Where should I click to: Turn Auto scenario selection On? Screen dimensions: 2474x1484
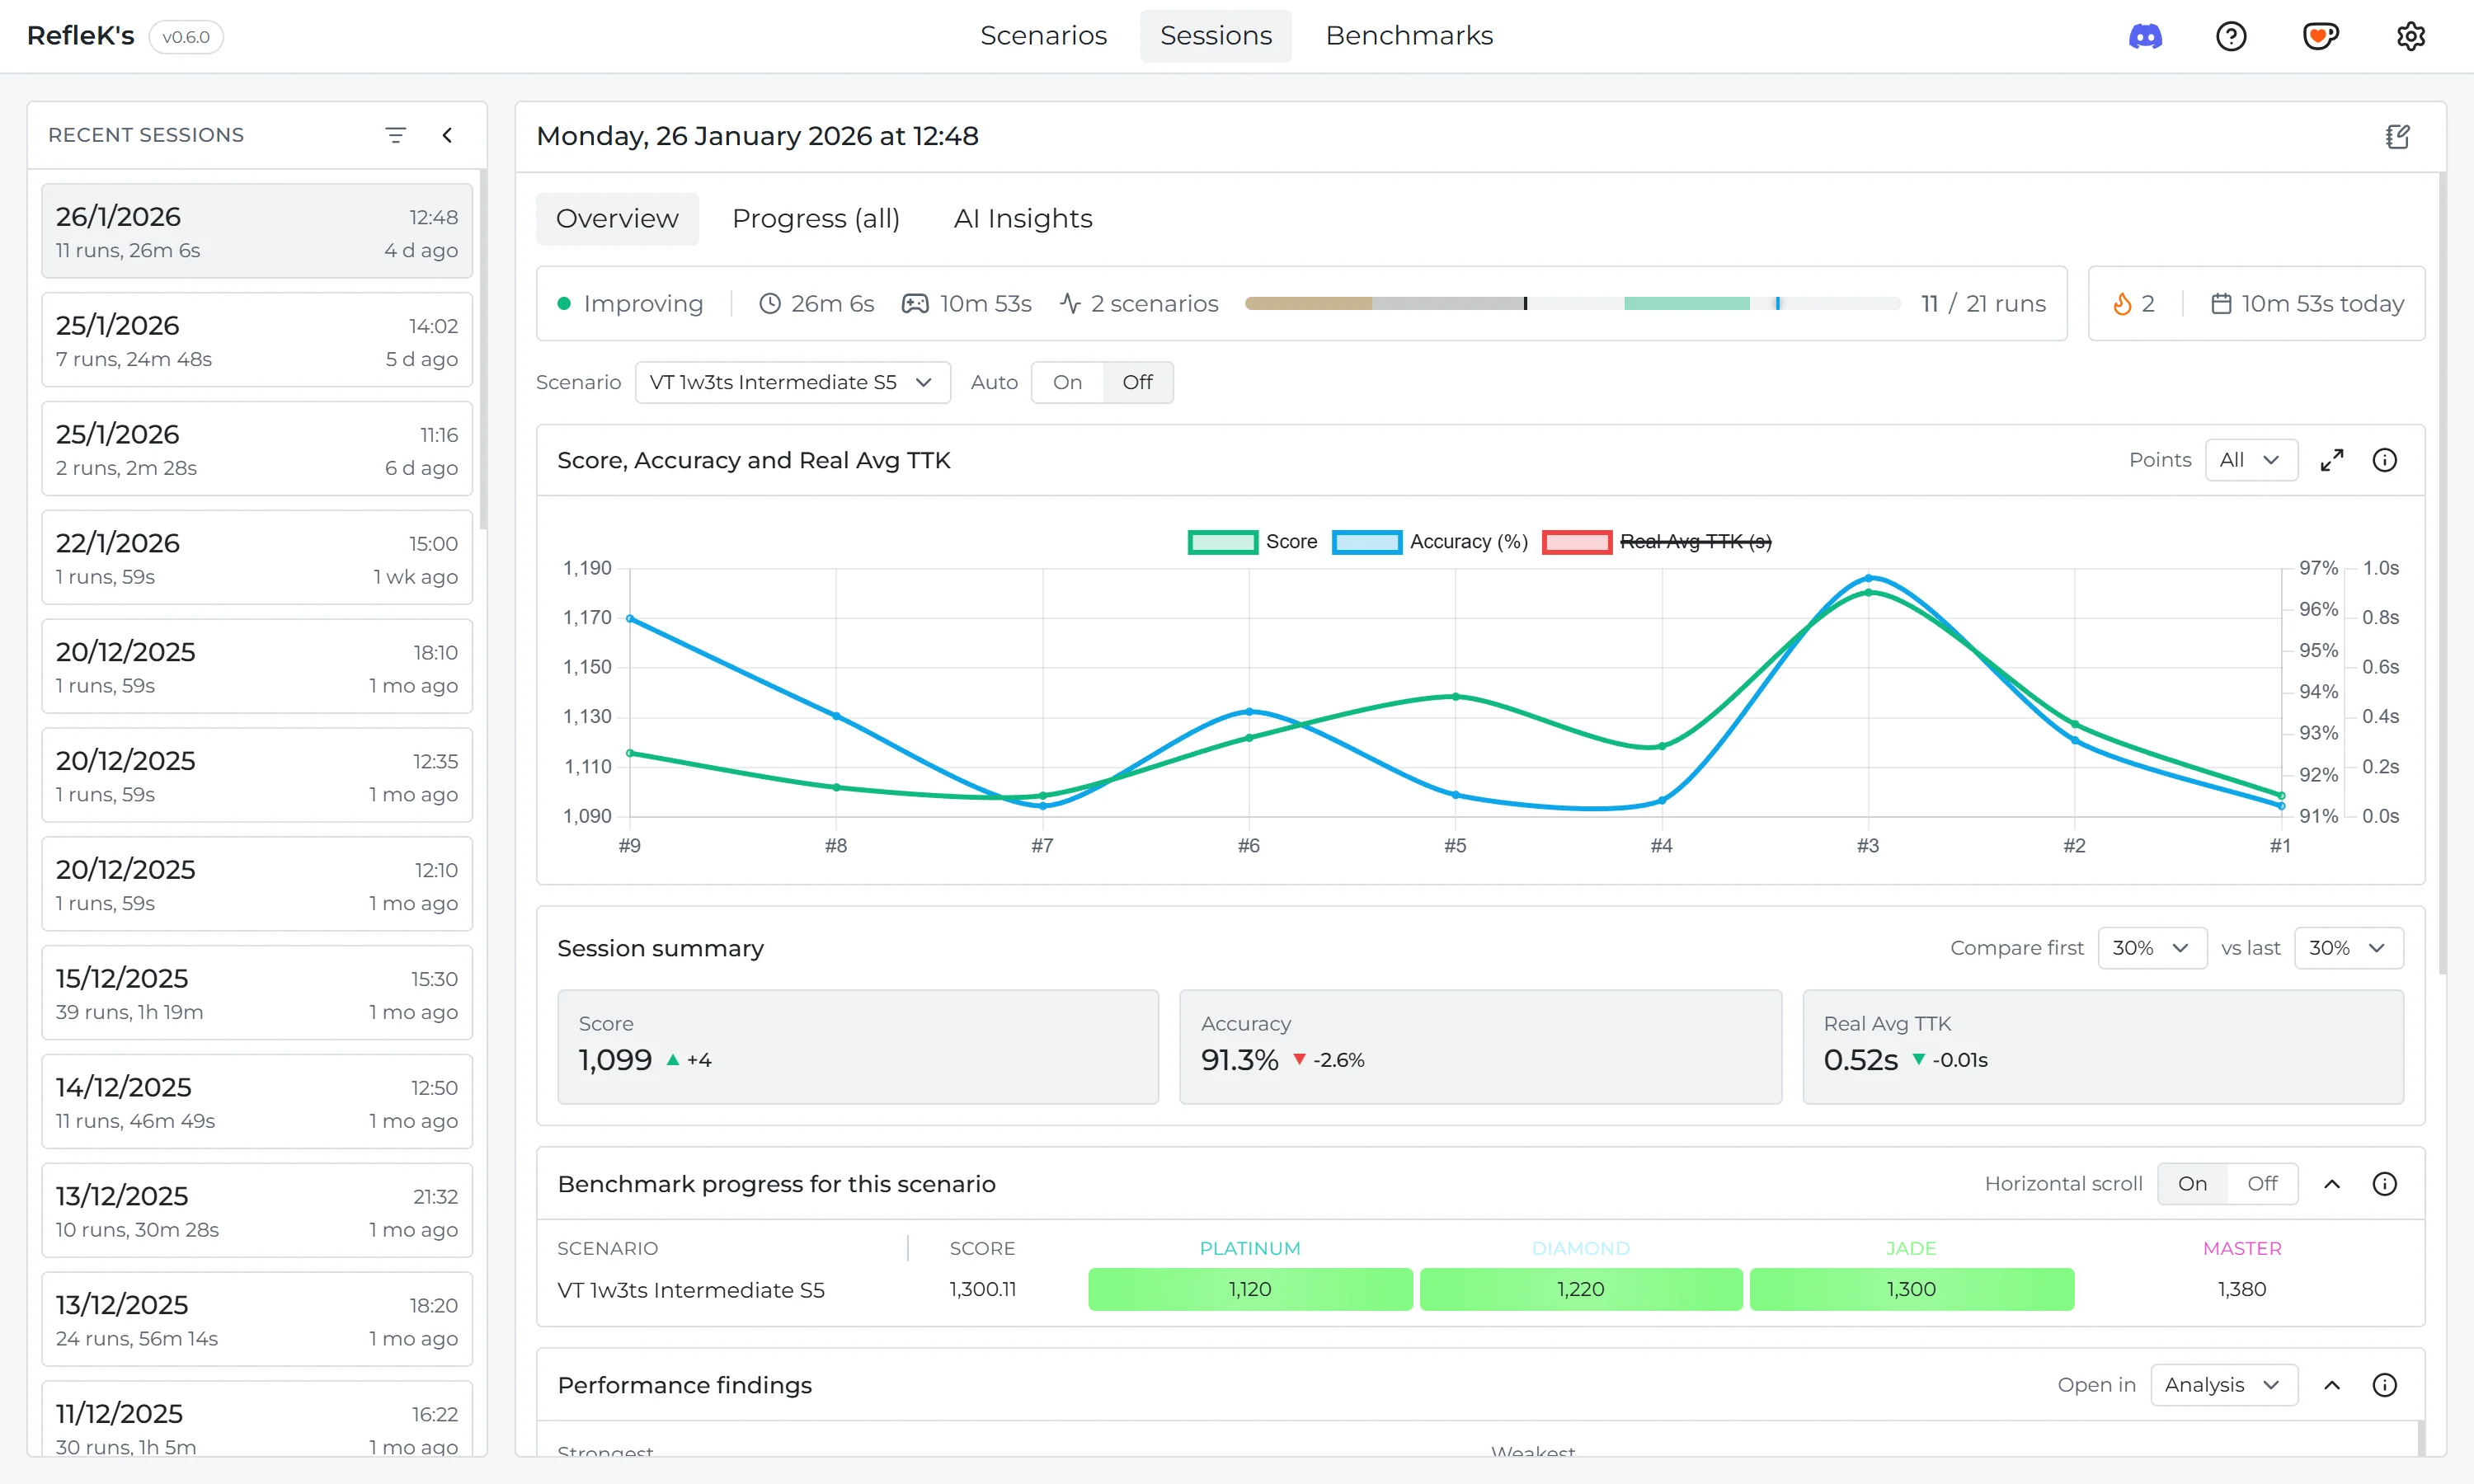pos(1067,383)
